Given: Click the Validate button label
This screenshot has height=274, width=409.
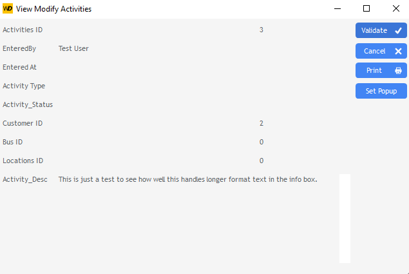Looking at the screenshot, I should point(374,31).
